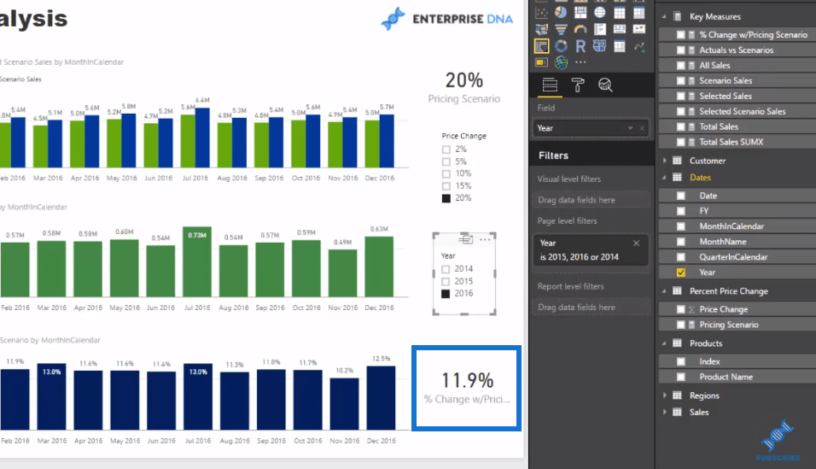This screenshot has width=816, height=469.
Task: Uncheck 2016 in the Year slicer
Action: pos(446,294)
